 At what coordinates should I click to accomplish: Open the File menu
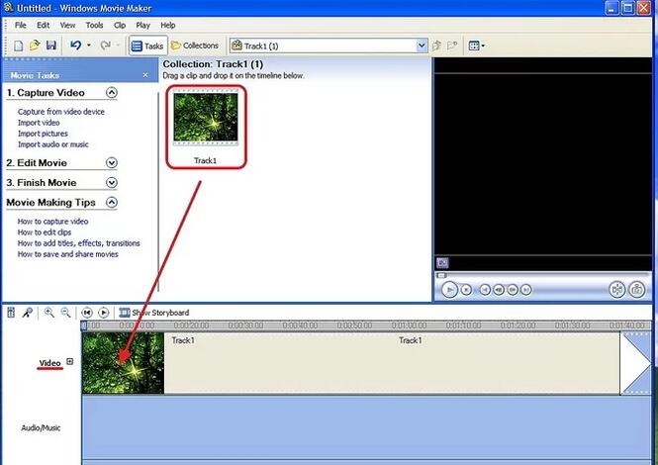[20, 25]
